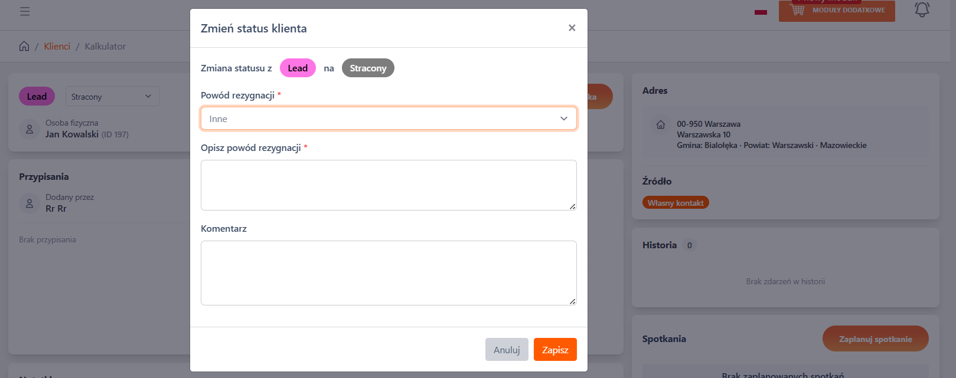Click Anuluj to cancel
This screenshot has height=378, width=956.
pos(507,350)
